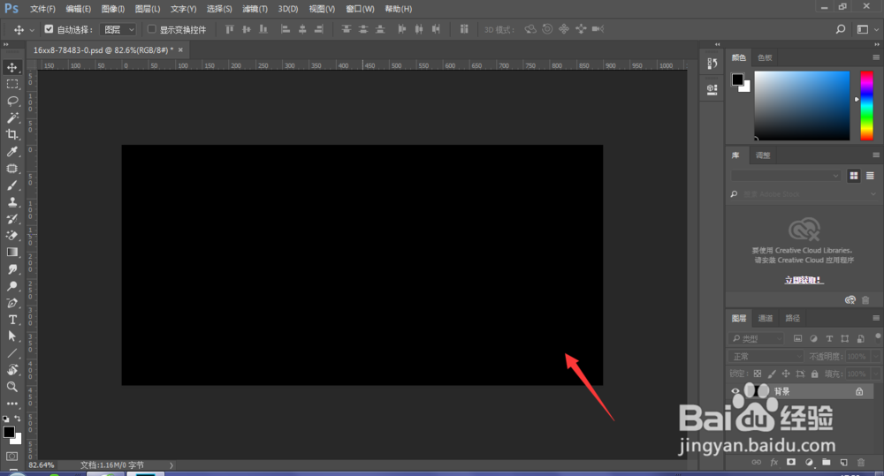Open the Color panel options menu
Screen dimensions: 884x476
pyautogui.click(x=875, y=57)
